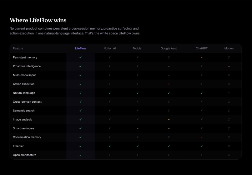Image resolution: width=252 pixels, height=175 pixels.
Task: Select the Persistent memory row label
Action: coord(25,57)
